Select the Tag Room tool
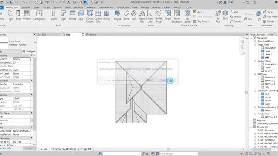The width and height of the screenshot is (278, 156). pos(187,16)
